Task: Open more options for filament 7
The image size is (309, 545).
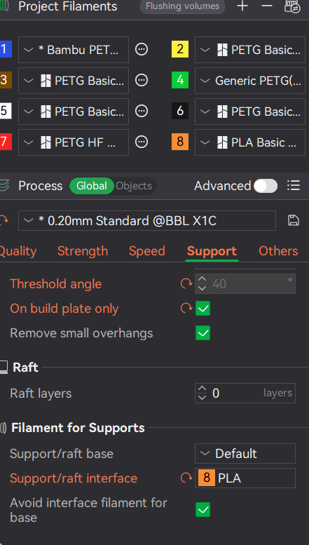Action: pos(142,142)
